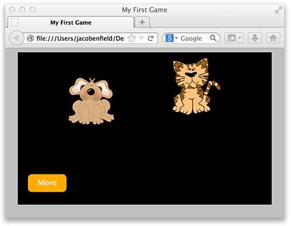Click the globe site identity icon

click(30, 38)
